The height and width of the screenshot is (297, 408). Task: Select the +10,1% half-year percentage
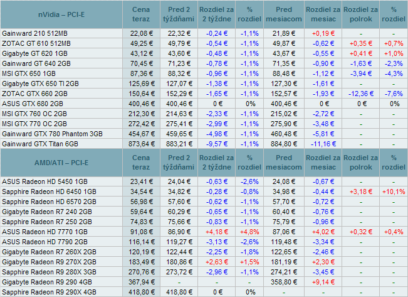click(x=394, y=192)
